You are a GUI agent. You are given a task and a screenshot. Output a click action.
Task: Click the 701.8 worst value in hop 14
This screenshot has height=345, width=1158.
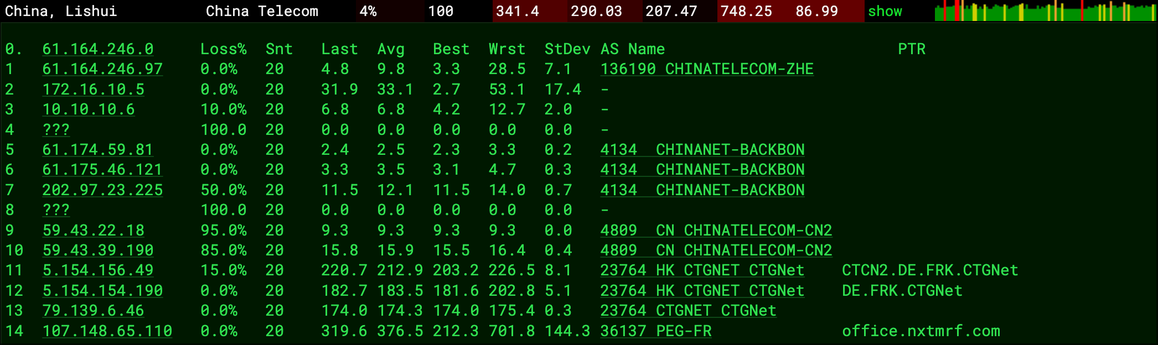click(511, 331)
